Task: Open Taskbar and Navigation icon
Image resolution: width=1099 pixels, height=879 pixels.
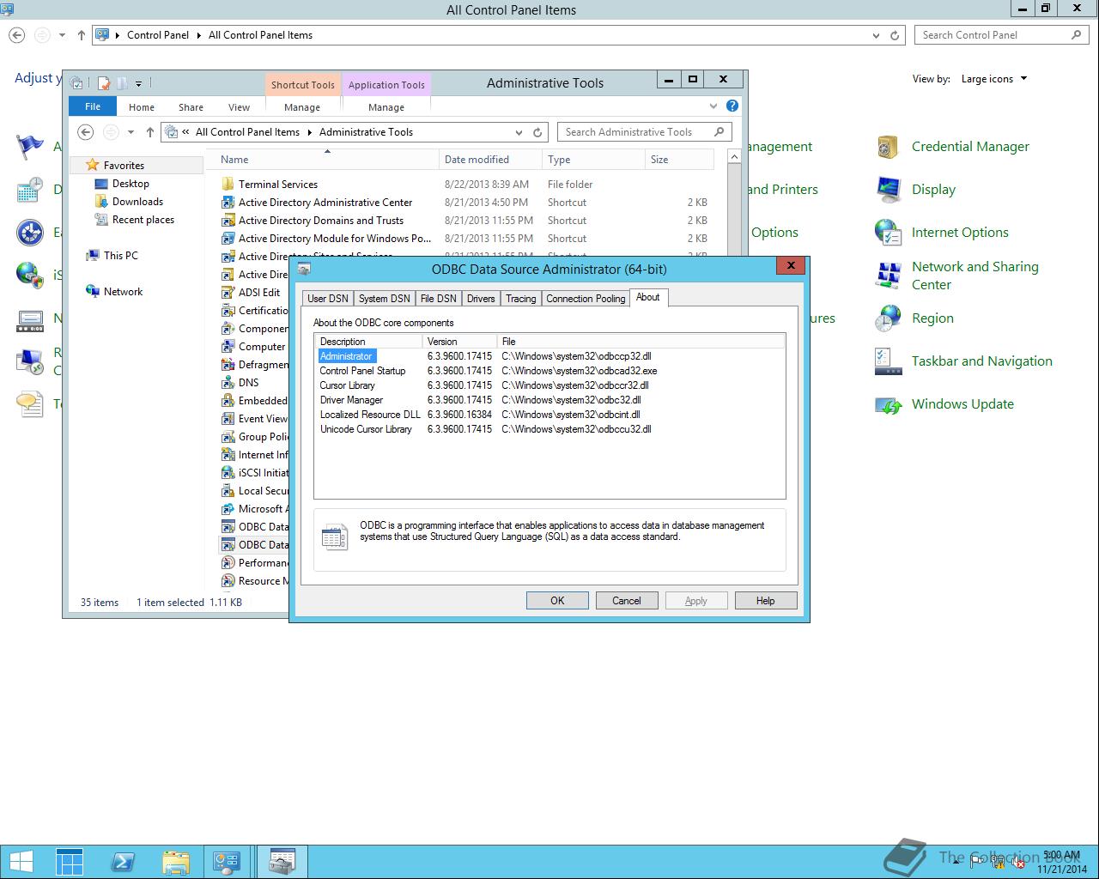Action: point(887,361)
